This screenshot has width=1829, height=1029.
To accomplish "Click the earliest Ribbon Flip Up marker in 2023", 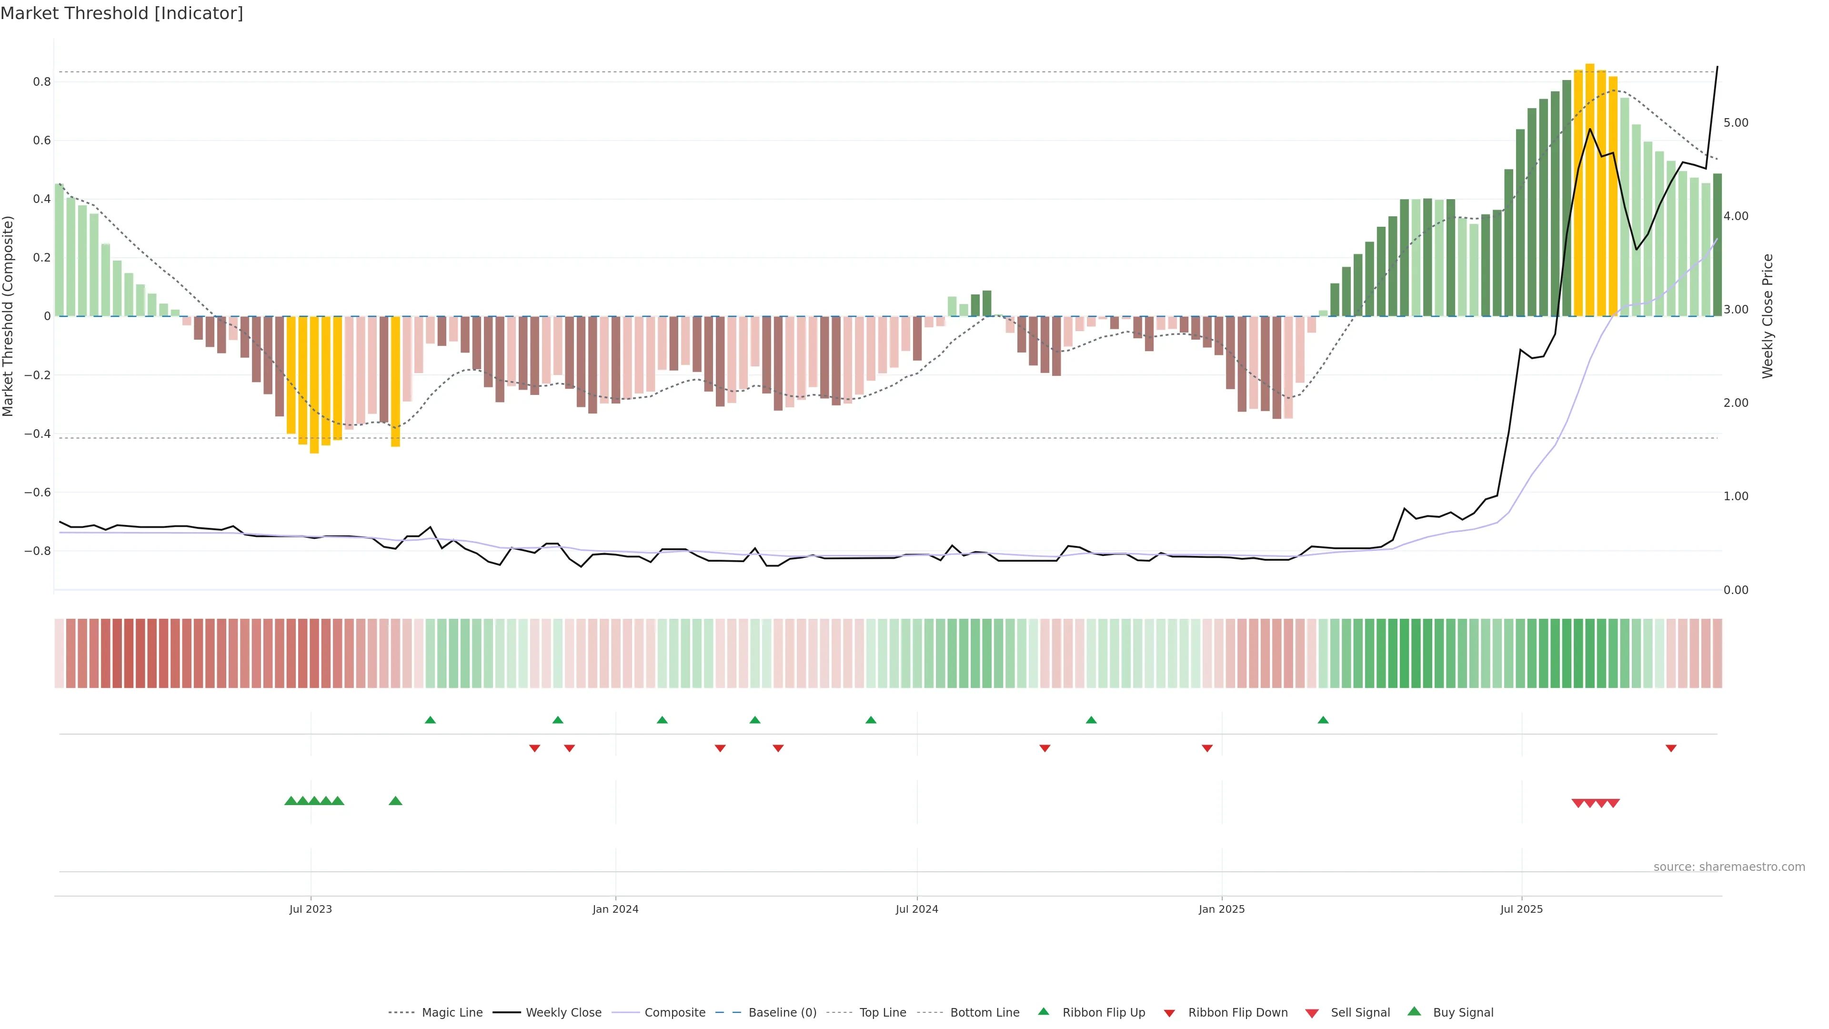I will pyautogui.click(x=430, y=720).
